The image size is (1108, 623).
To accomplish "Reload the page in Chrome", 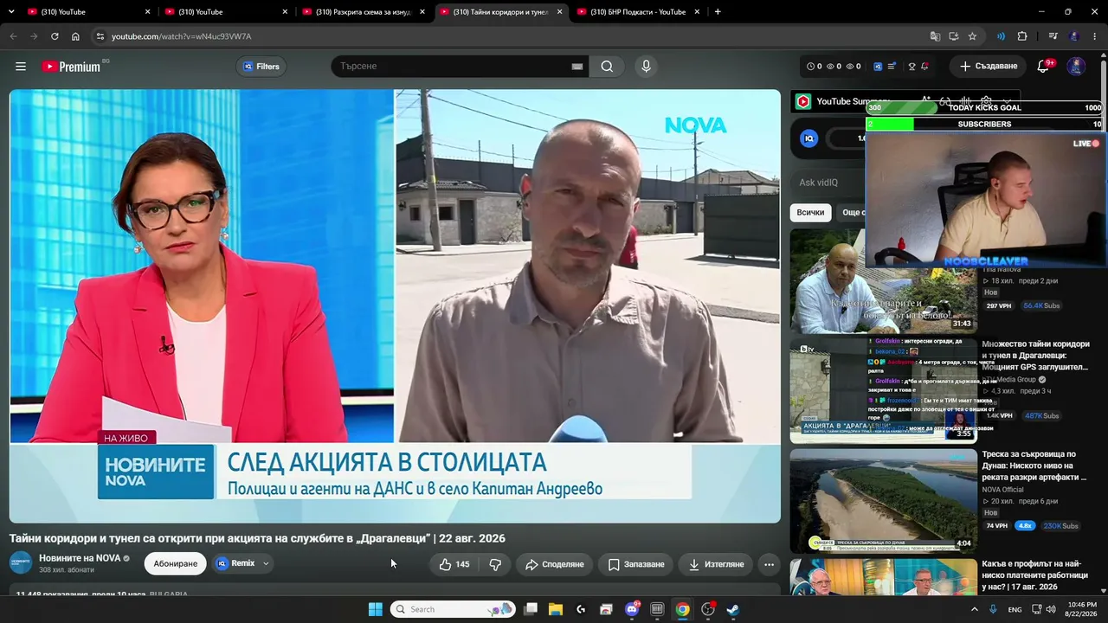I will (55, 36).
